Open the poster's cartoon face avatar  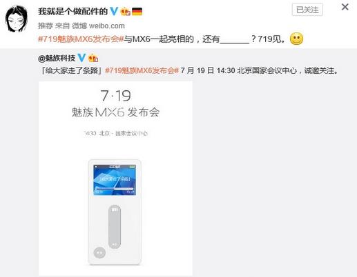[16, 19]
